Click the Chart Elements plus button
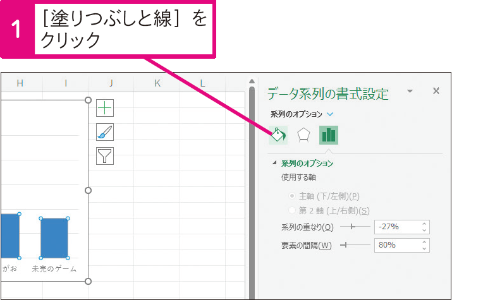 pos(105,108)
